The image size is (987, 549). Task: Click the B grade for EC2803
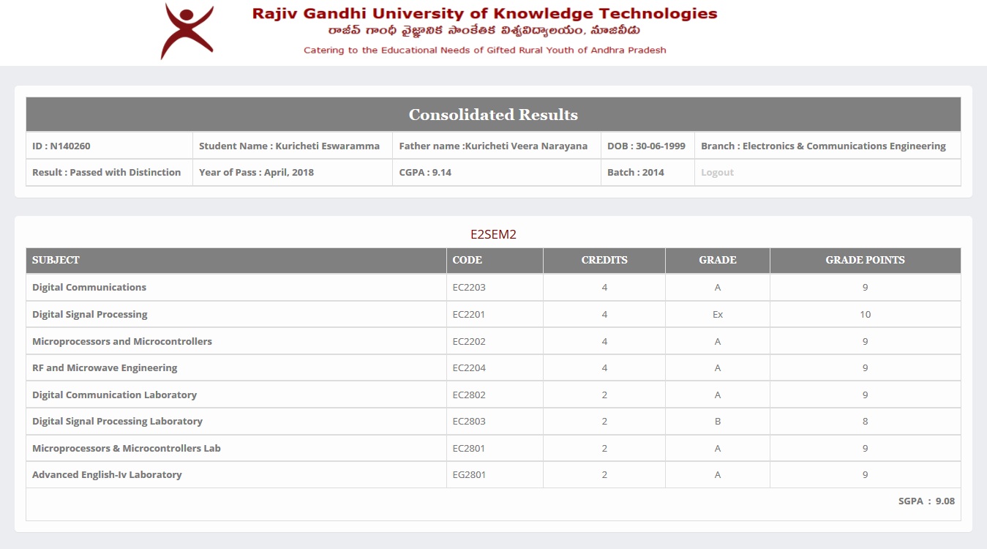(x=718, y=422)
